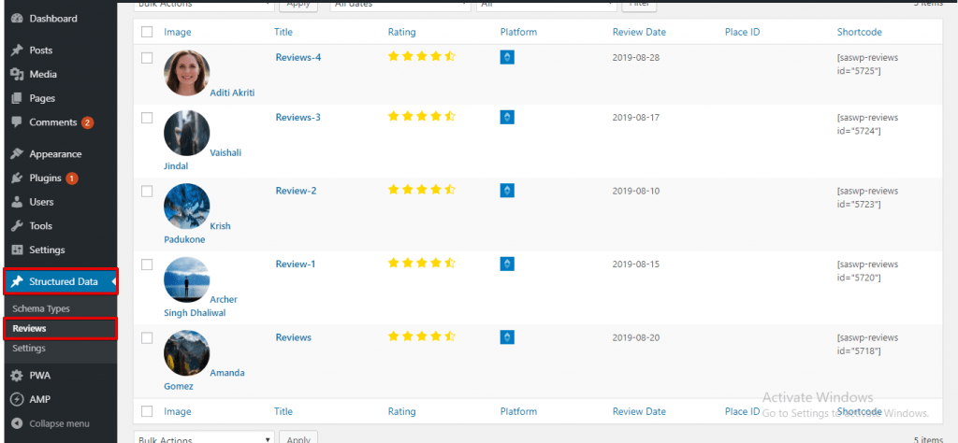Tick the checkbox for Reviews-3 row
Viewport: 958px width, 443px height.
147,118
